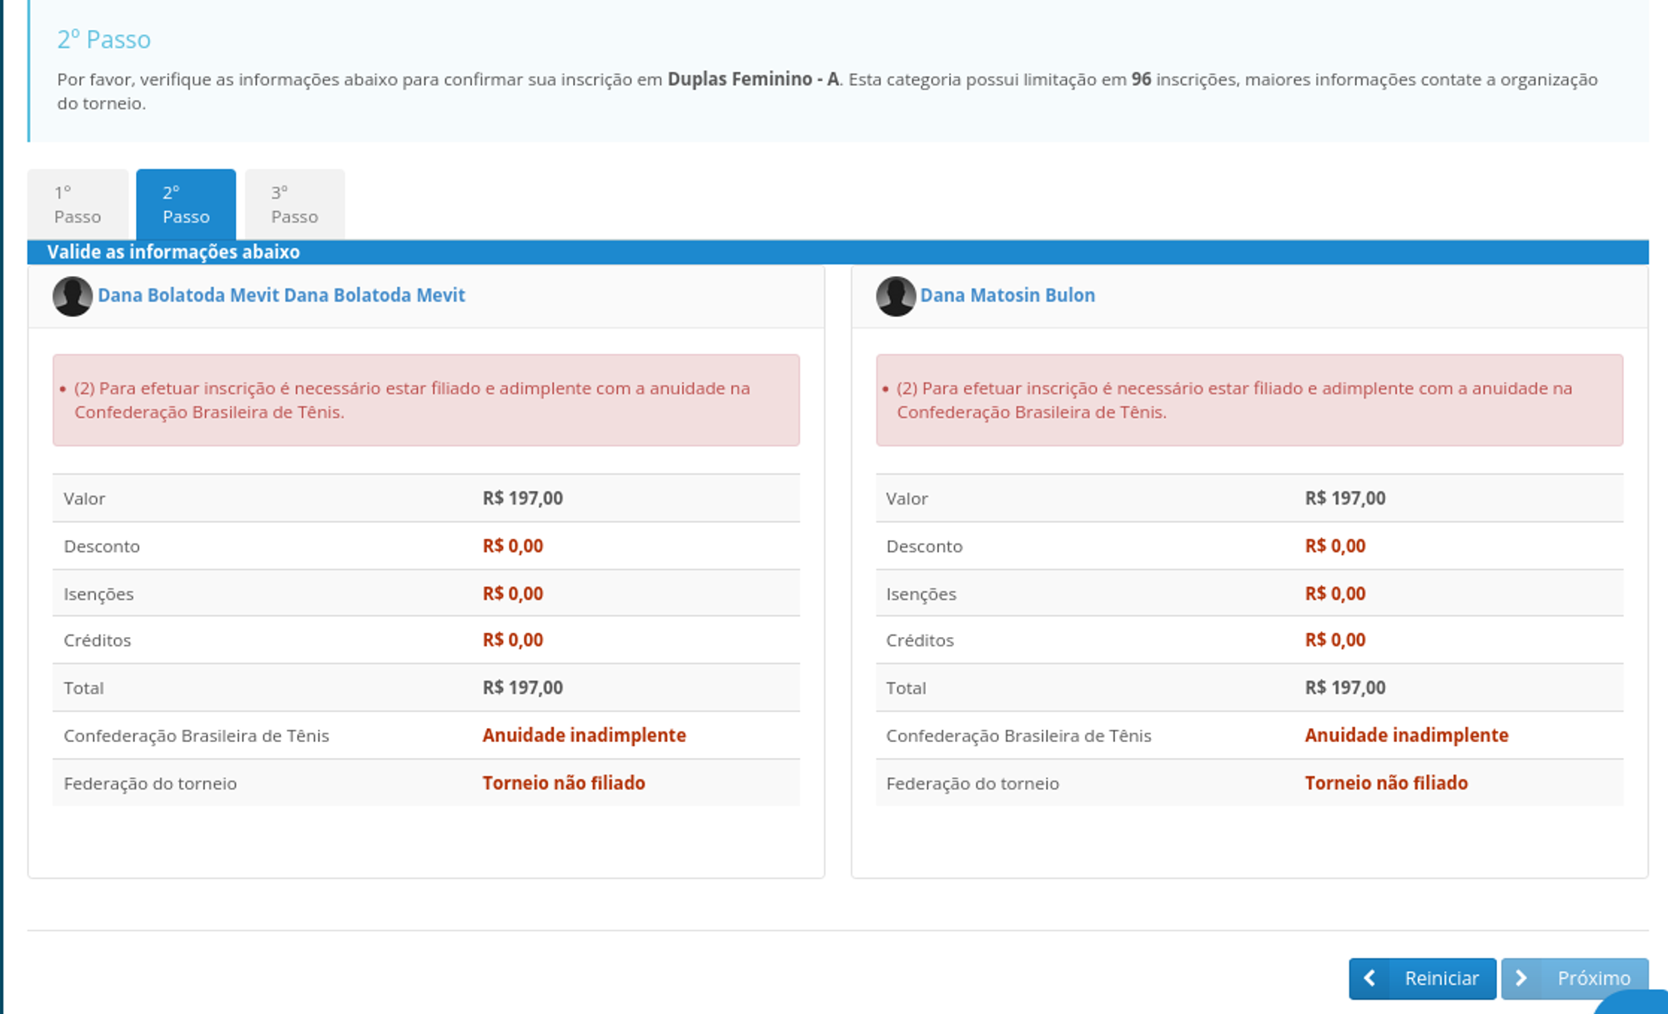The image size is (1668, 1014).
Task: Open the 3º Passo tab
Action: click(x=294, y=204)
